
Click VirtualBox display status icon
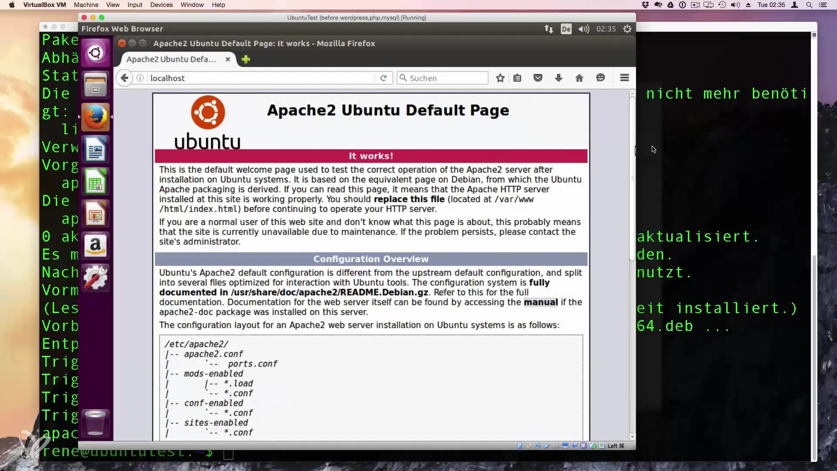565,446
